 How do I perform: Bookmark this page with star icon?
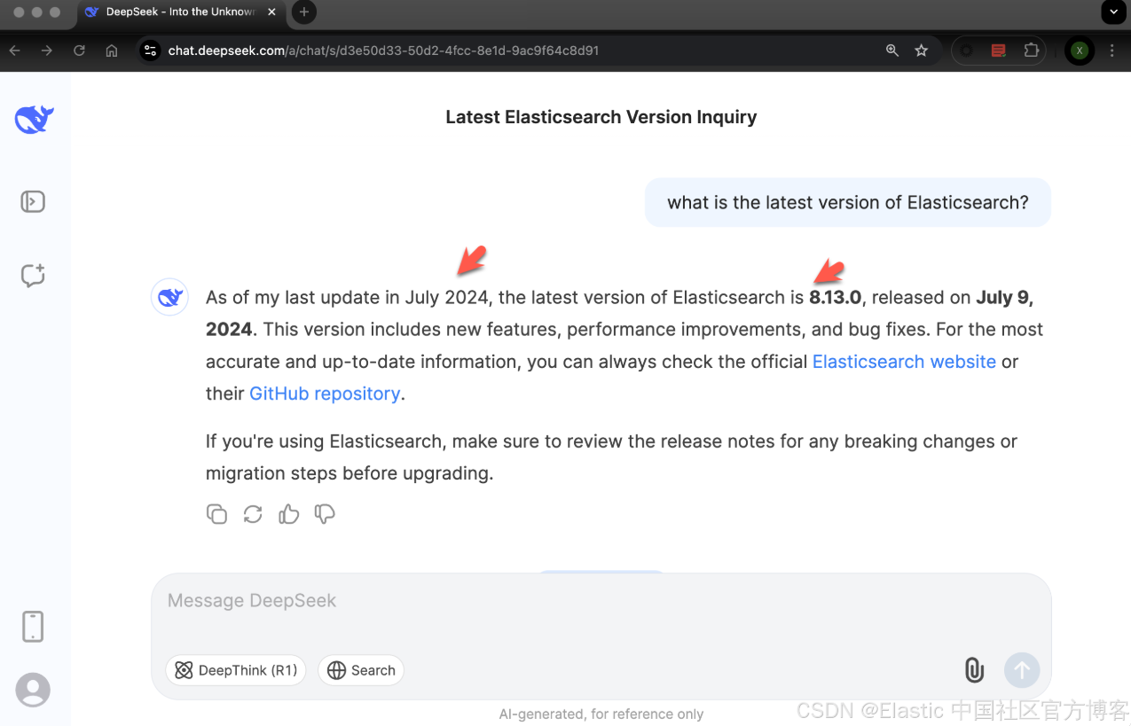(x=922, y=51)
